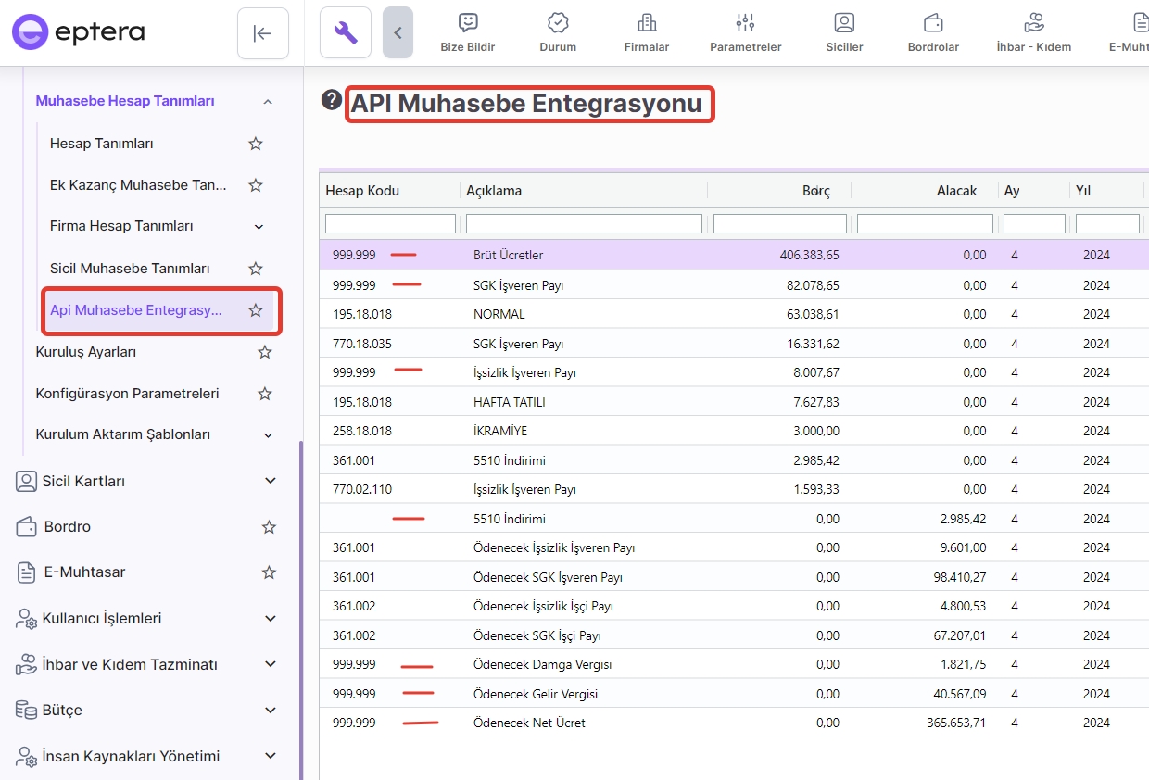This screenshot has height=780, width=1149.
Task: Click the help question mark icon
Action: (332, 100)
